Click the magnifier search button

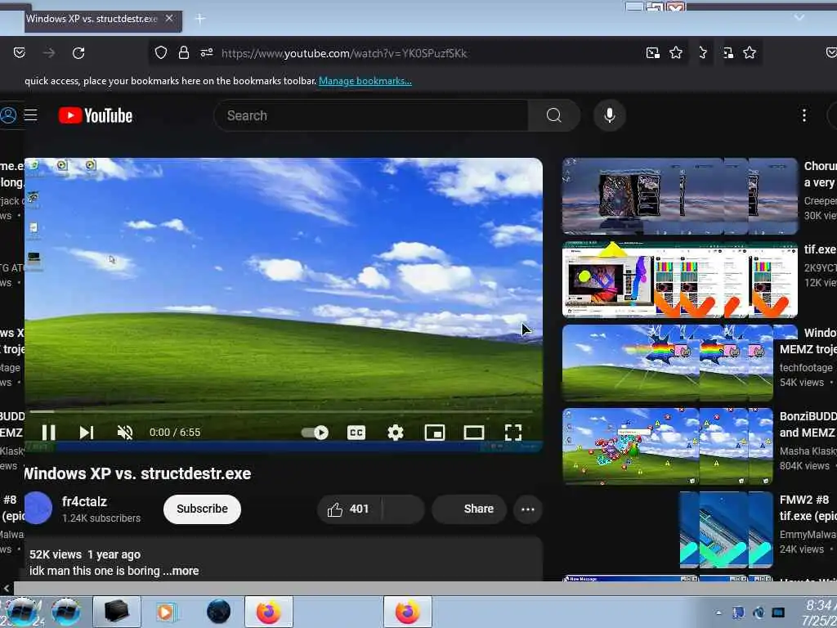pyautogui.click(x=553, y=115)
